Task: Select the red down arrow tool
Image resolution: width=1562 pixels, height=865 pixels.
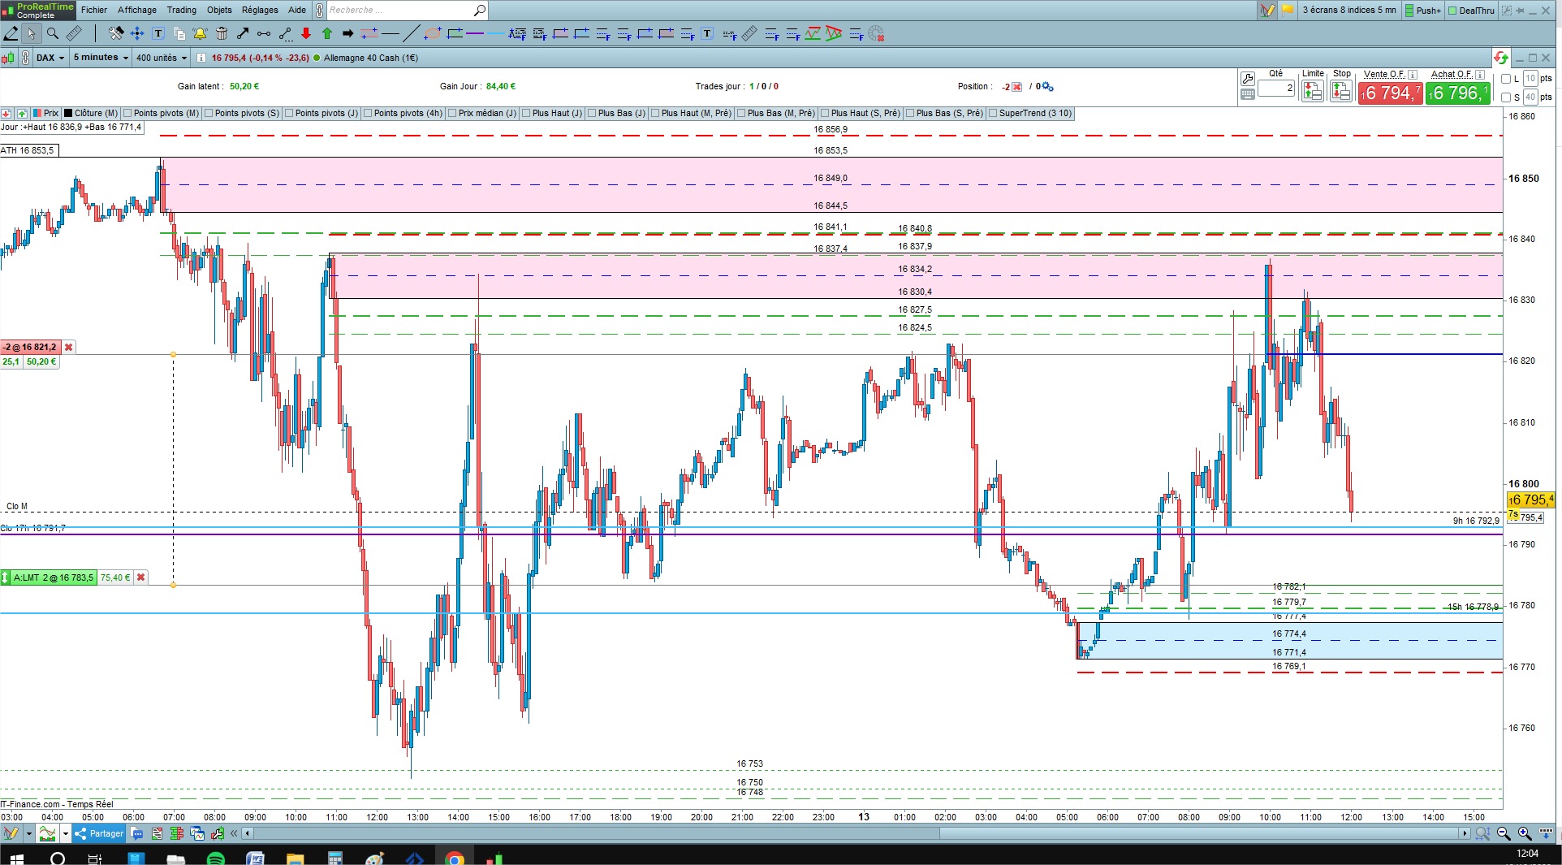Action: click(306, 33)
